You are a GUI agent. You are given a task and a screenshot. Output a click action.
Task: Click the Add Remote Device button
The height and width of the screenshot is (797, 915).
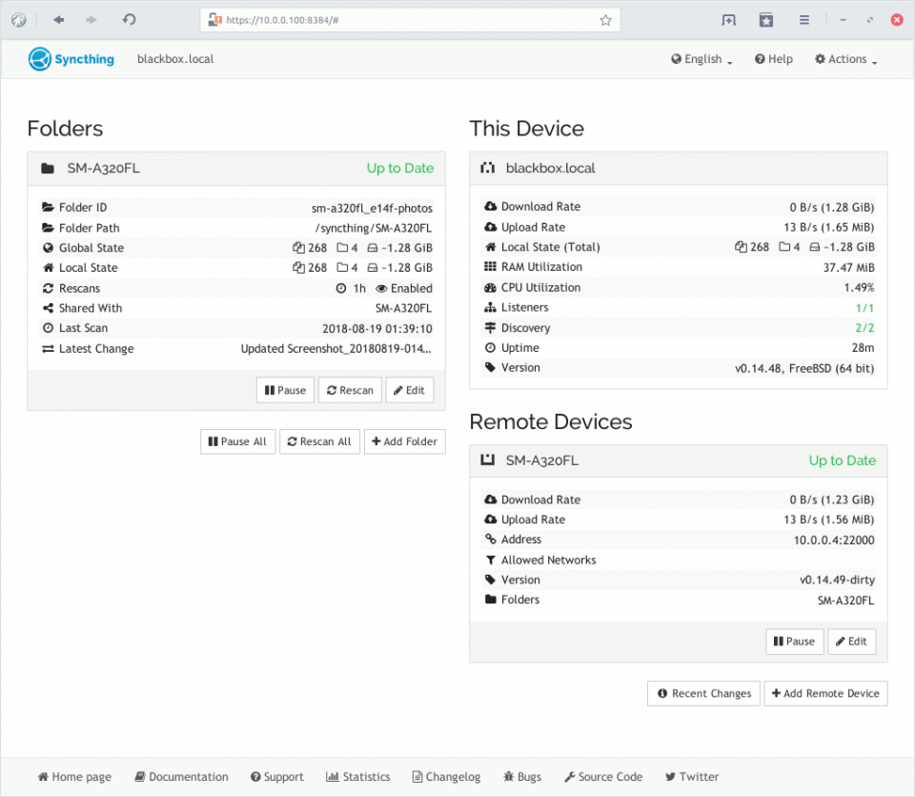pyautogui.click(x=825, y=693)
